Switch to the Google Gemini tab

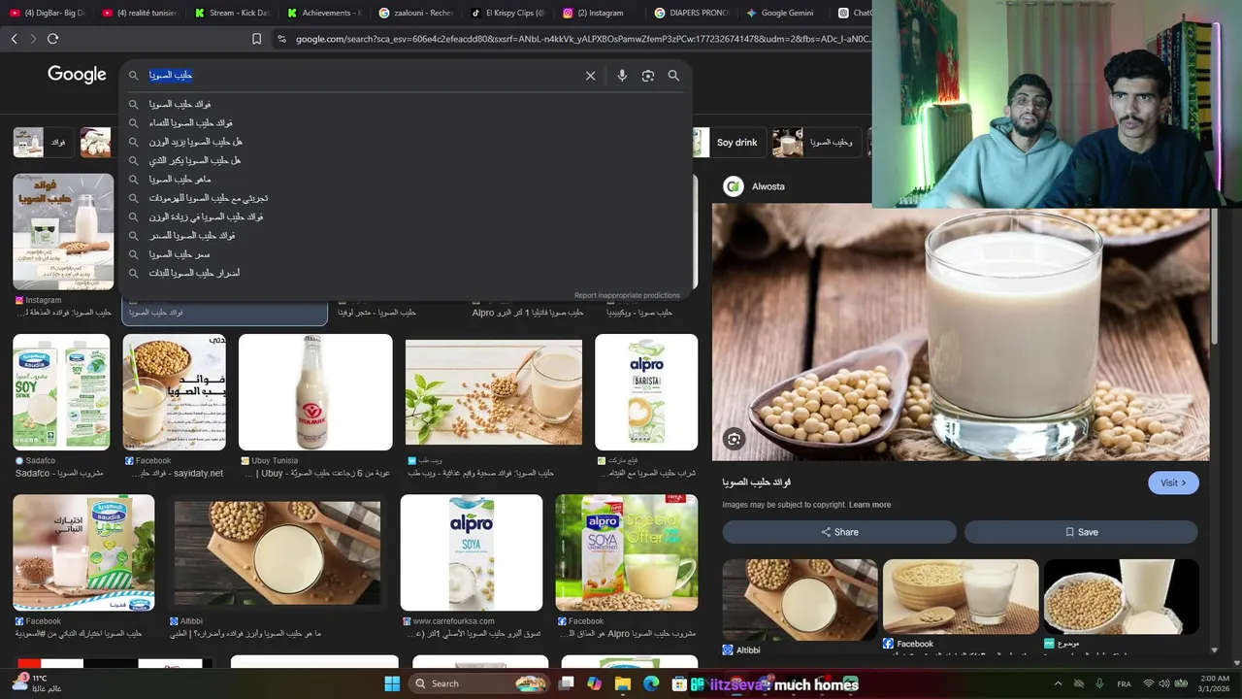pos(784,13)
